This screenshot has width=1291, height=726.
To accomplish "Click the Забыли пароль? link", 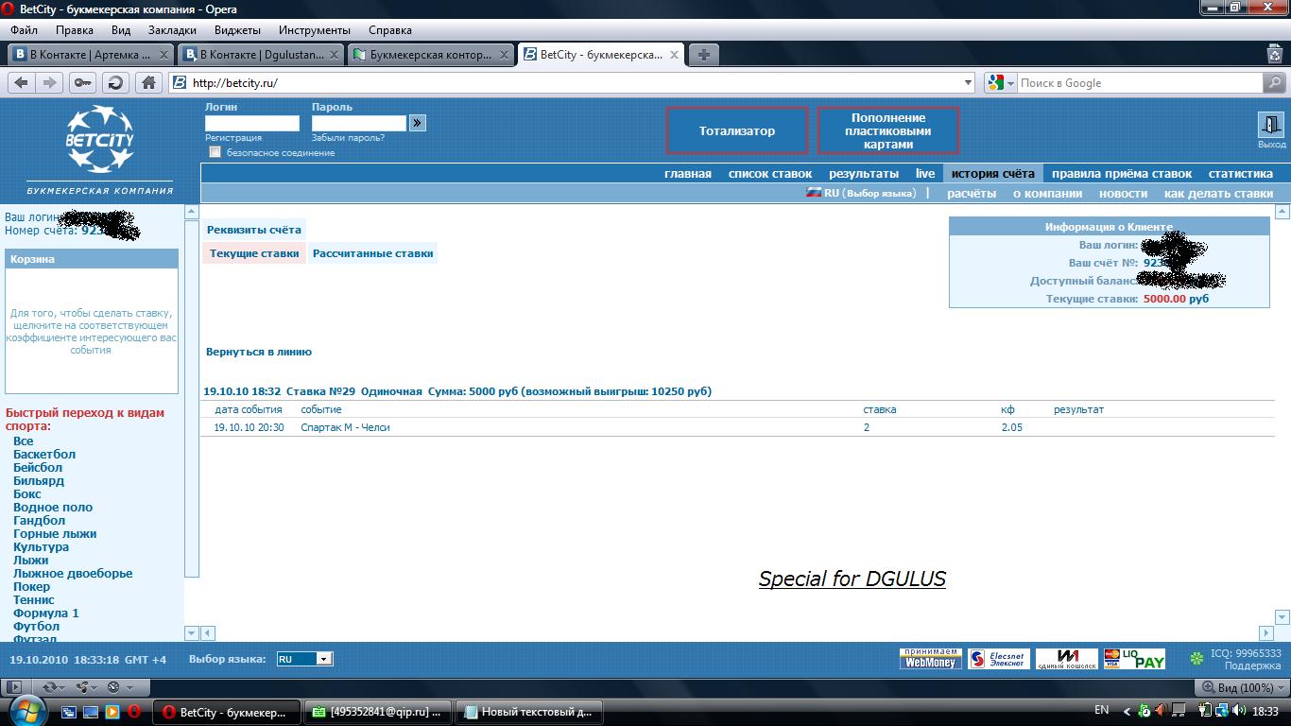I will point(348,138).
